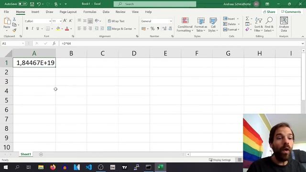Click the decrease indent icon
This screenshot has width=306, height=172.
pyautogui.click(x=97, y=29)
